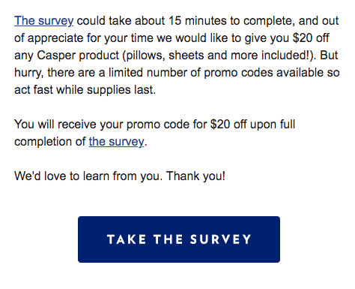Click the '$20' amount in first paragraph

[x=303, y=38]
